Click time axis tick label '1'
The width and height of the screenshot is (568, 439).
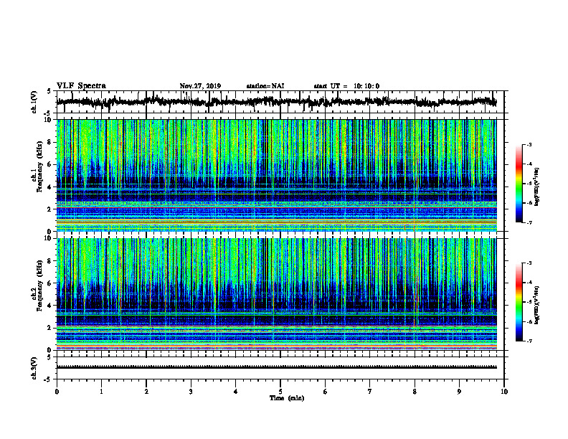click(101, 392)
